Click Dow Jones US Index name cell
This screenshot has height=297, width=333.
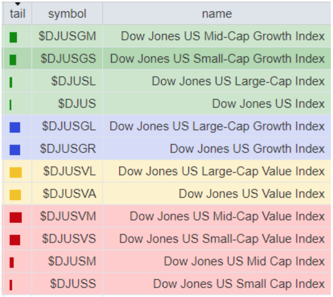tap(268, 104)
